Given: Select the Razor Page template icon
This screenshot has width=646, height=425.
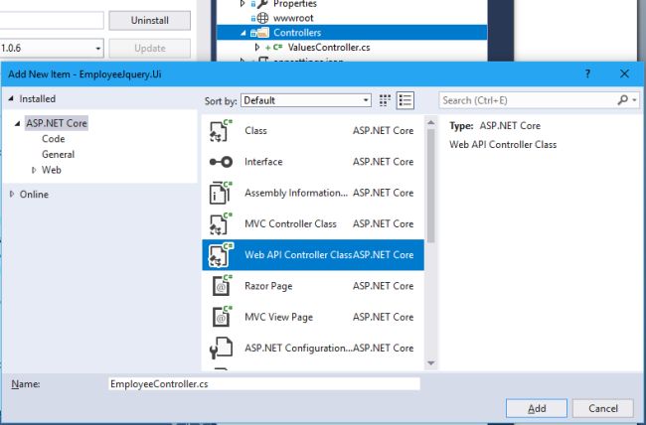Looking at the screenshot, I should [x=222, y=286].
